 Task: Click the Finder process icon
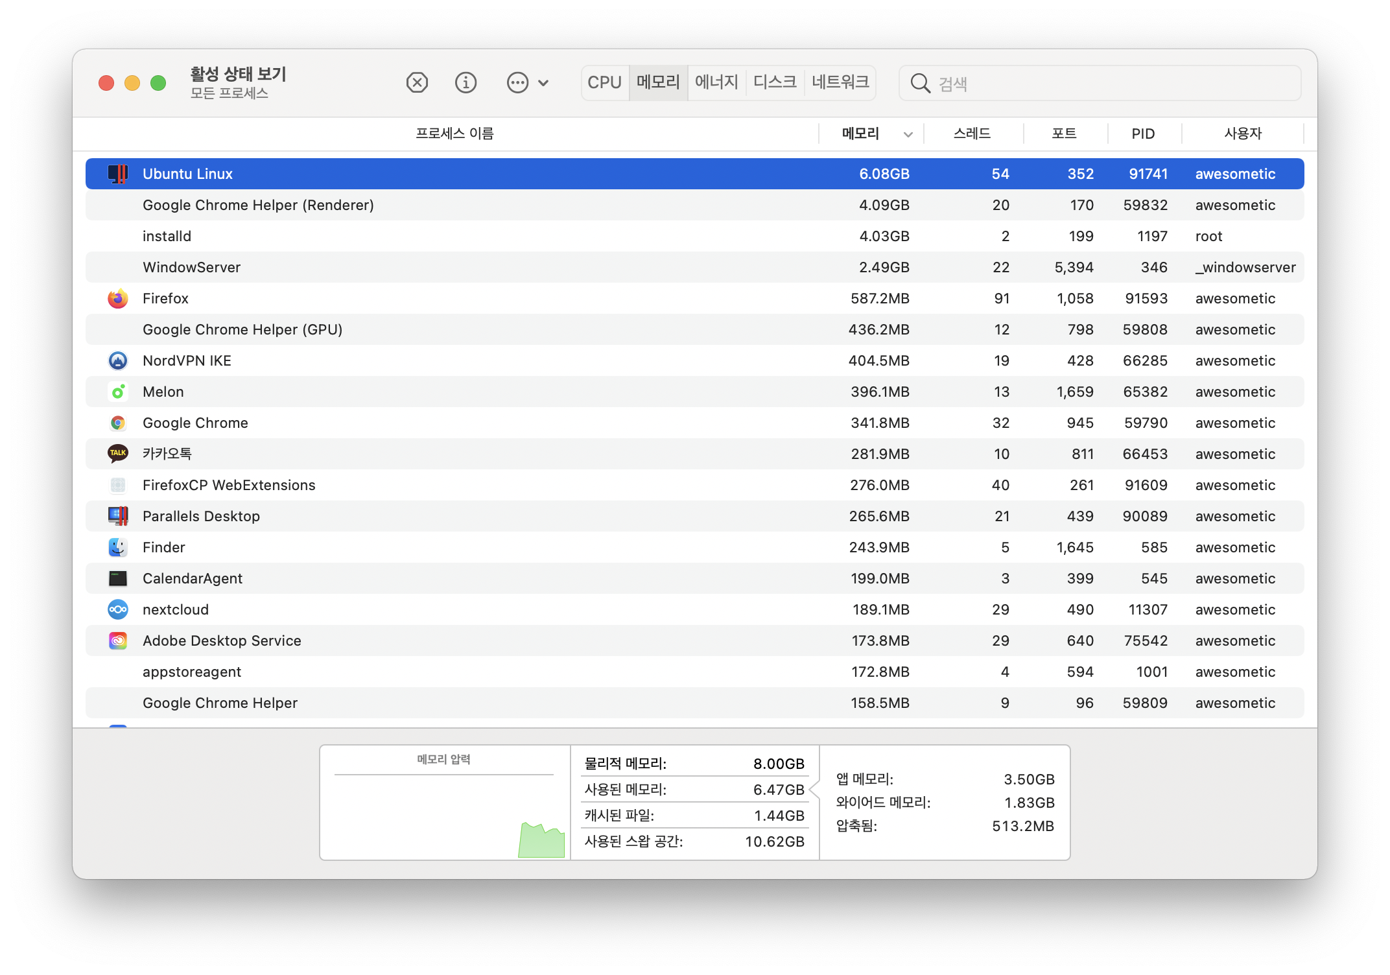(118, 548)
